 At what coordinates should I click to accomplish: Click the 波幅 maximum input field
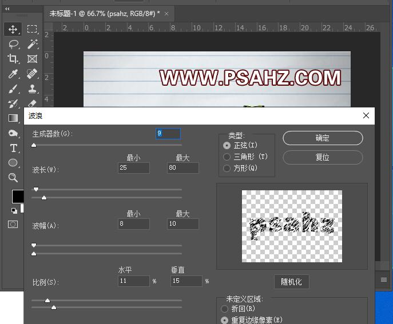coord(183,224)
